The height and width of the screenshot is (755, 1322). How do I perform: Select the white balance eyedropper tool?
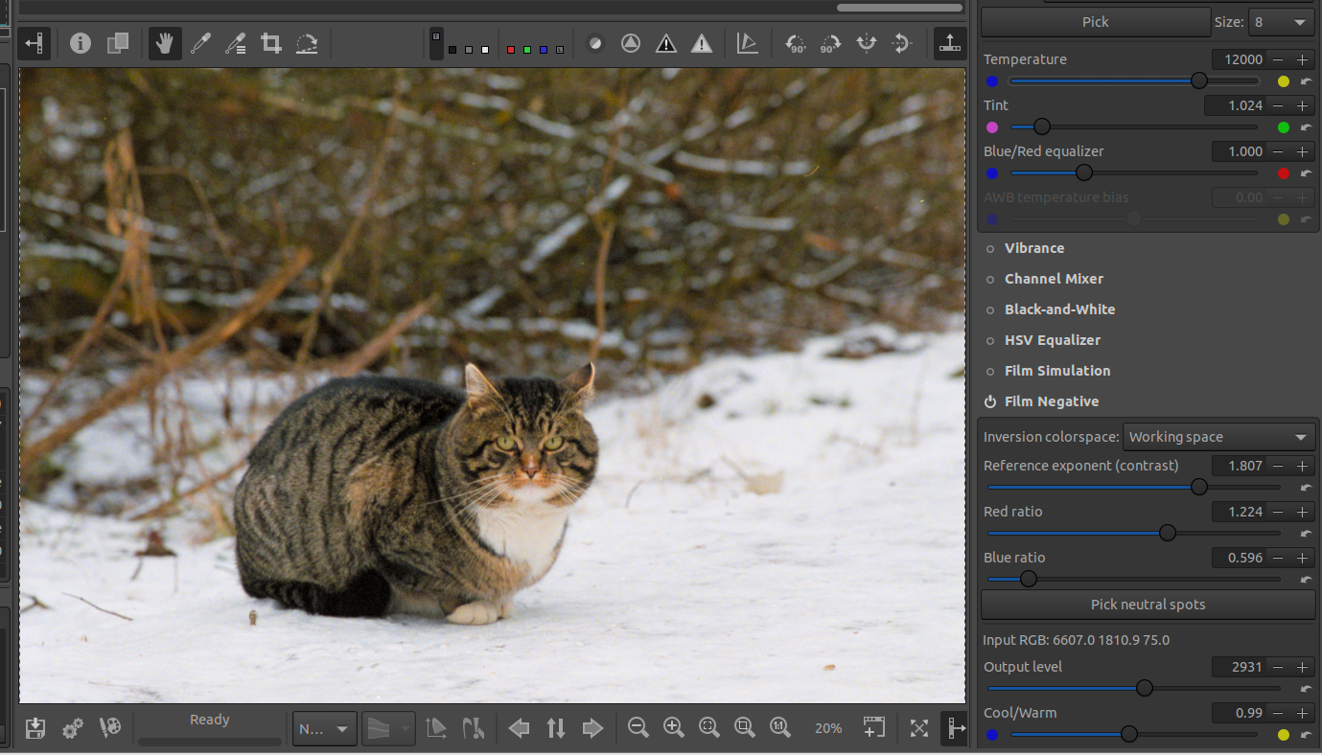(x=200, y=43)
